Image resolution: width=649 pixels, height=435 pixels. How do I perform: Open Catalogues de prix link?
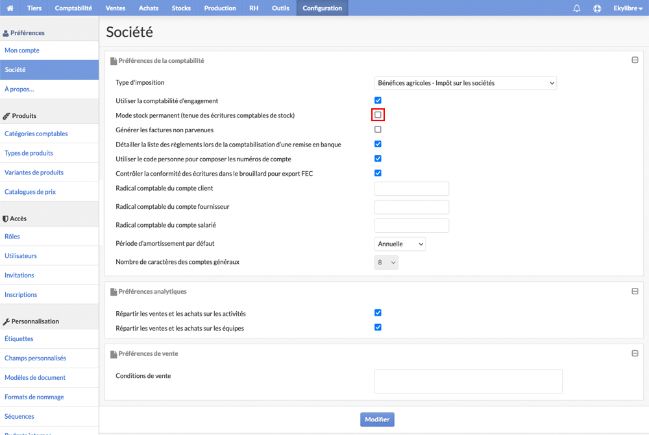[49, 192]
